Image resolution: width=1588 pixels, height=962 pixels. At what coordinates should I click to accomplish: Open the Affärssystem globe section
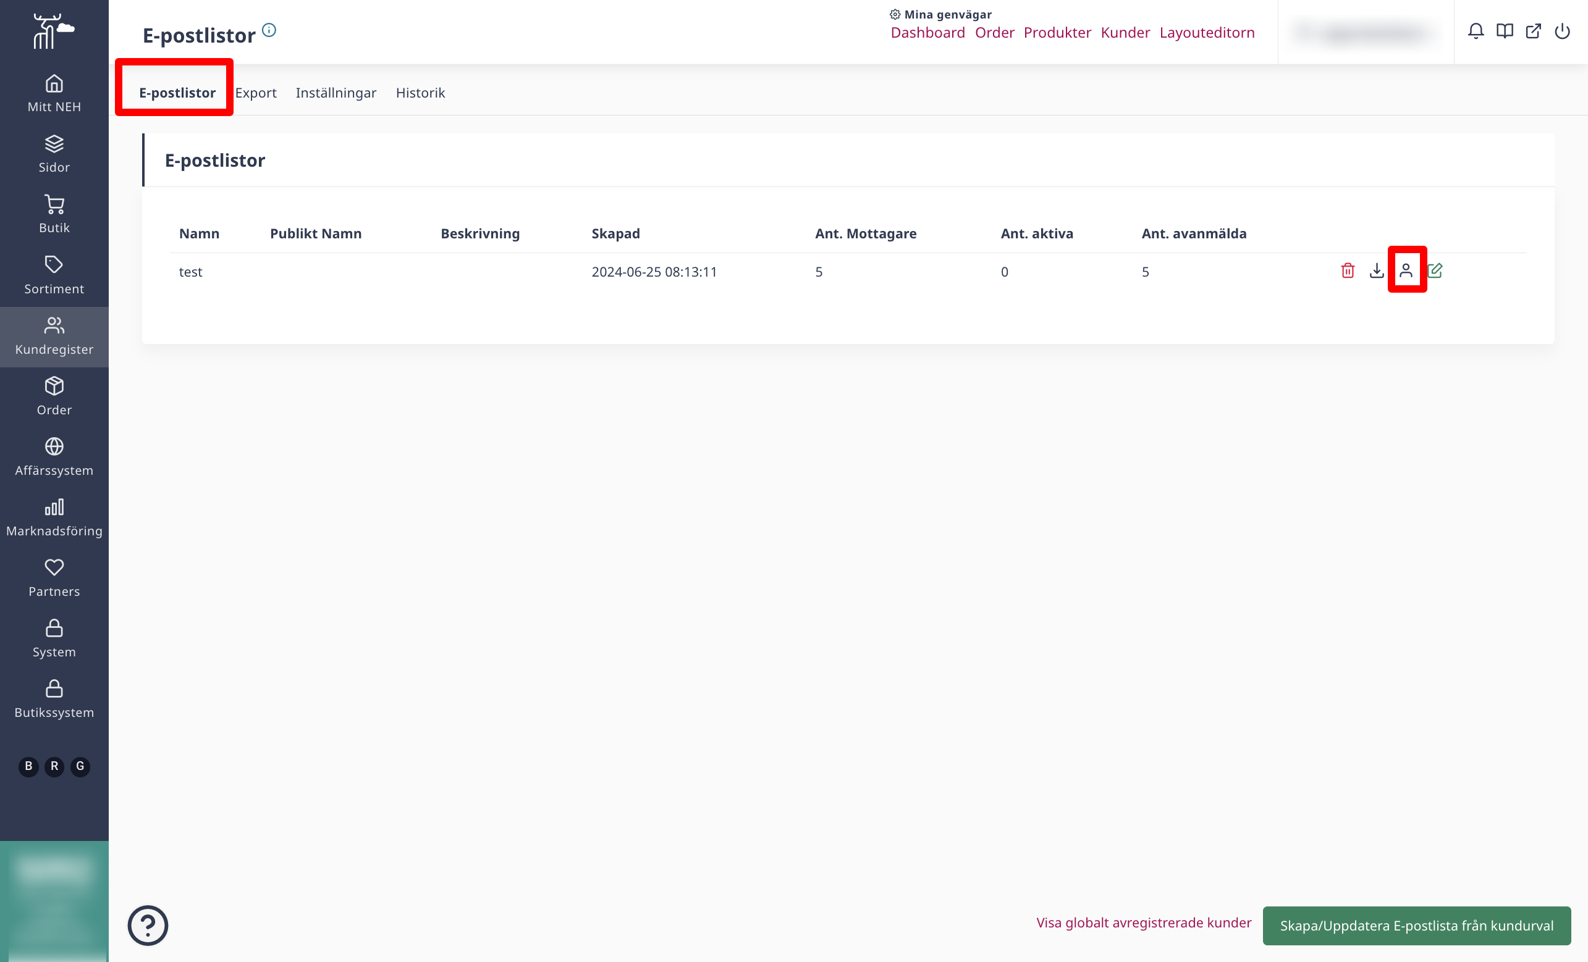pyautogui.click(x=54, y=457)
